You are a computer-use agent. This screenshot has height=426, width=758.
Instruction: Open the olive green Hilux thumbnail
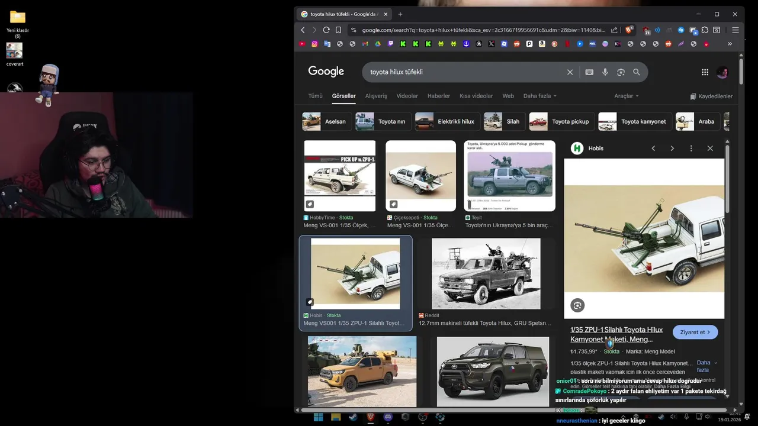coord(493,372)
